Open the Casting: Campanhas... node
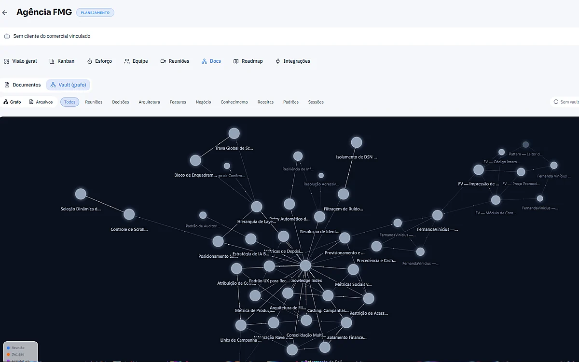Viewport: 579px width, 362px height. pos(328,295)
